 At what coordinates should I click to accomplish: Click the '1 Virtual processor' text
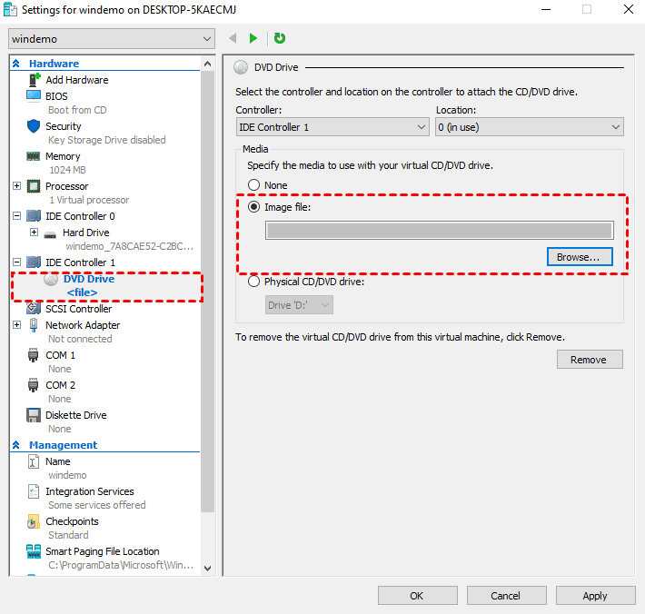(89, 200)
